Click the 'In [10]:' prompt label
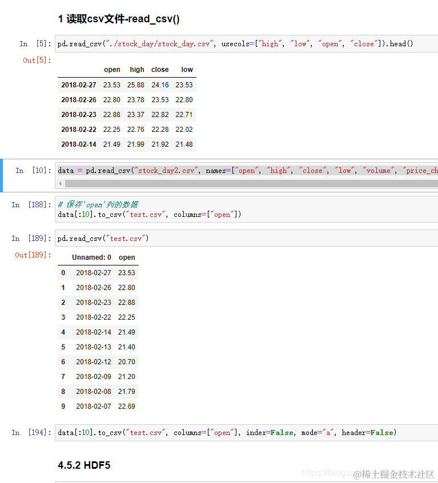This screenshot has width=438, height=483. 33,170
